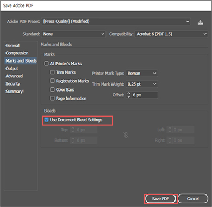The height and width of the screenshot is (207, 212).
Task: Select Marks and Bleeds section
Action: (x=21, y=60)
